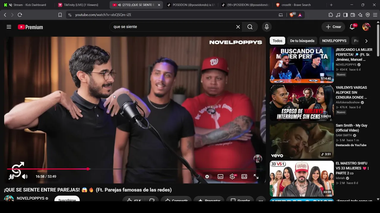This screenshot has height=213, width=380.
Task: Pause the video with the play/pause button
Action: [x=11, y=177]
